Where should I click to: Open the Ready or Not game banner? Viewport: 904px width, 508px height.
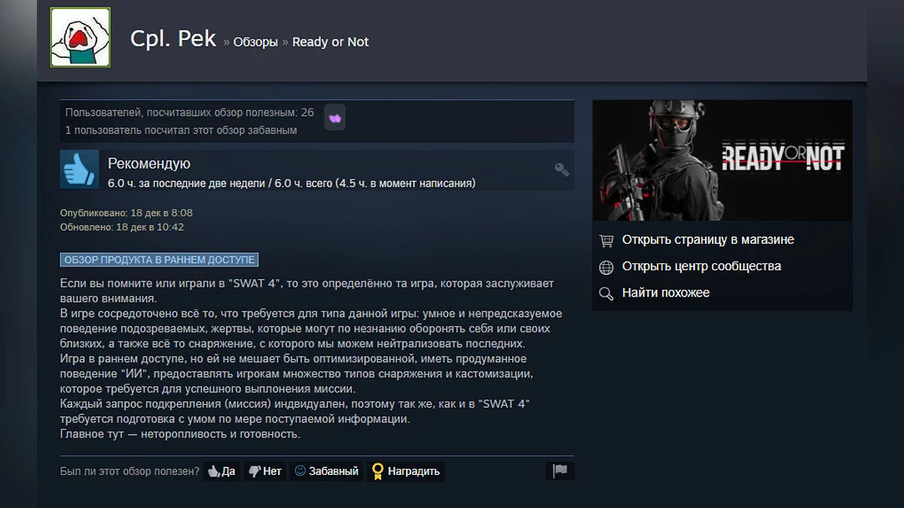[x=722, y=160]
